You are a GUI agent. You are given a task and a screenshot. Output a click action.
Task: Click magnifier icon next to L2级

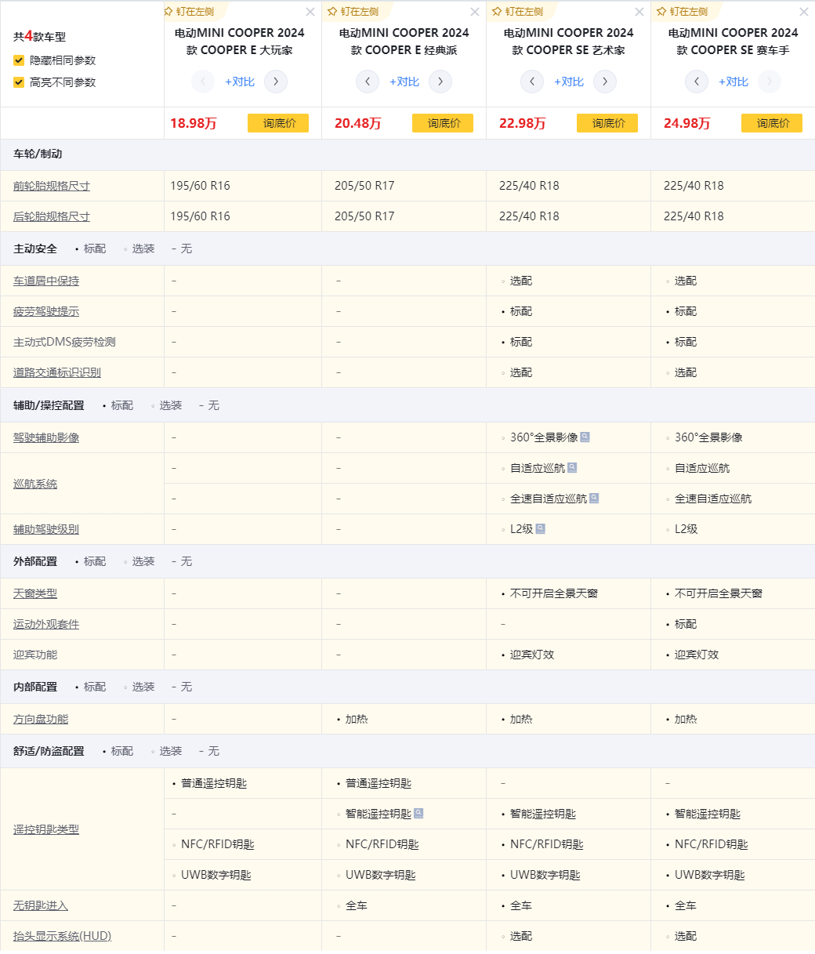pyautogui.click(x=540, y=528)
